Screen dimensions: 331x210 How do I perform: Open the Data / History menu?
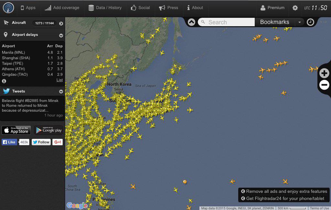(105, 8)
